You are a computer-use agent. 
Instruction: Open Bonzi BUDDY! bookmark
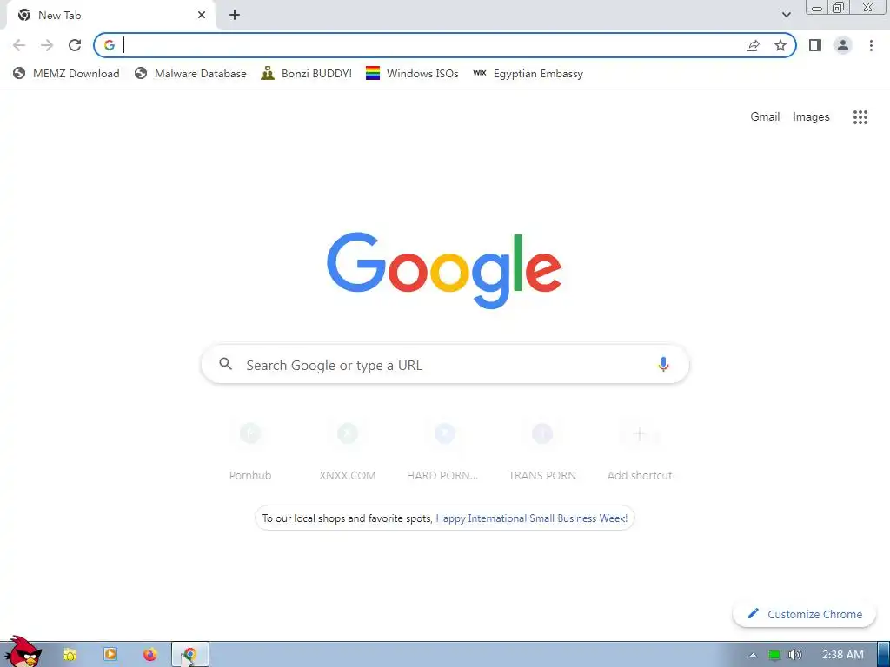(307, 73)
